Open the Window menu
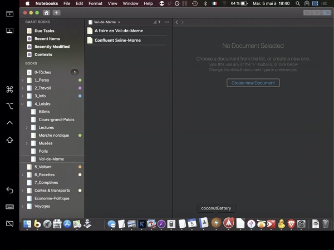Image resolution: width=334 pixels, height=250 pixels. pyautogui.click(x=130, y=3)
